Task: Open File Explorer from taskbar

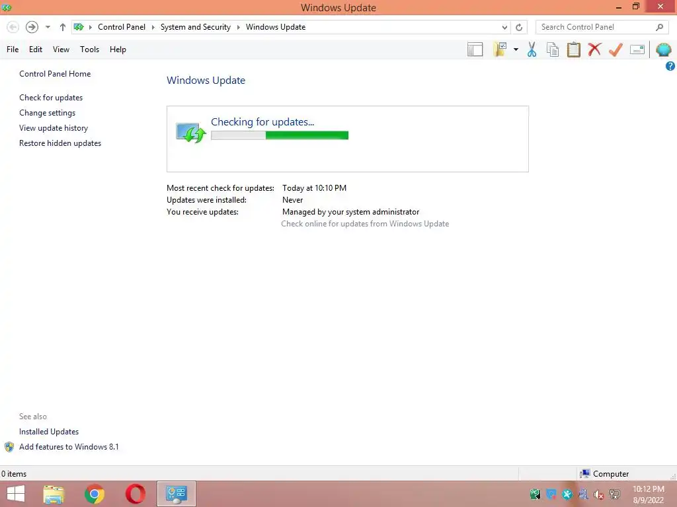Action: (54, 494)
